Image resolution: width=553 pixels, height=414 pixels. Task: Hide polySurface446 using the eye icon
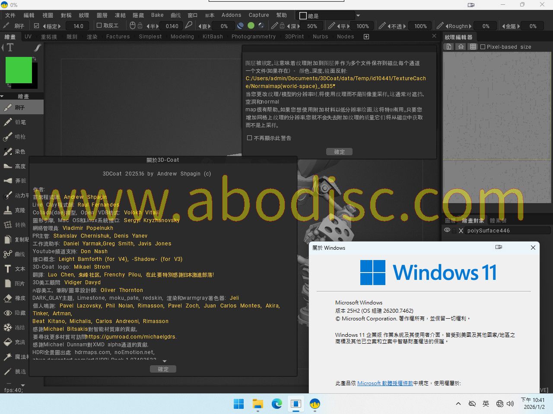[447, 230]
